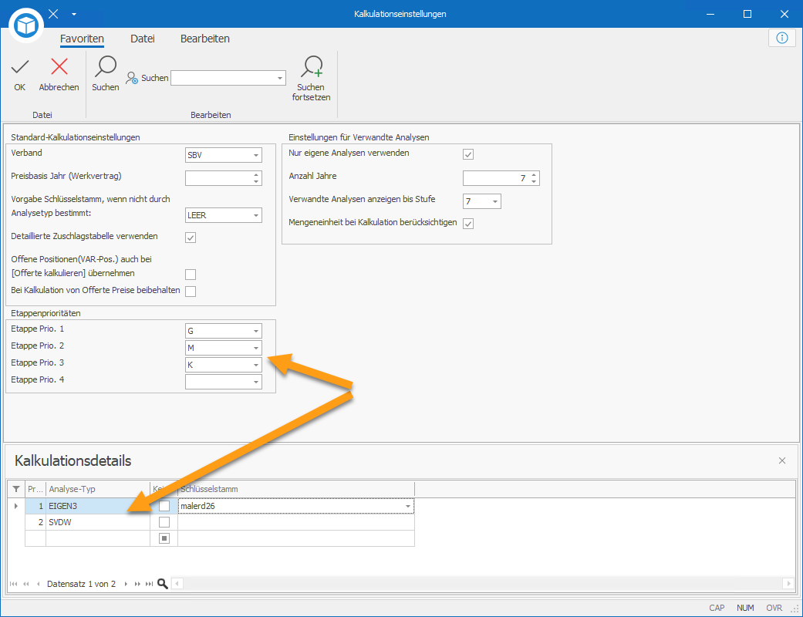This screenshot has width=803, height=617.
Task: Go to previous record in navigator
Action: click(39, 584)
